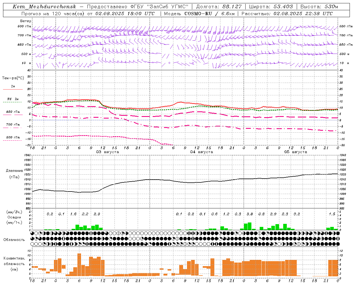Click the left 500 м wind level label
Viewport: 354px width, 283px height.
coord(26,54)
